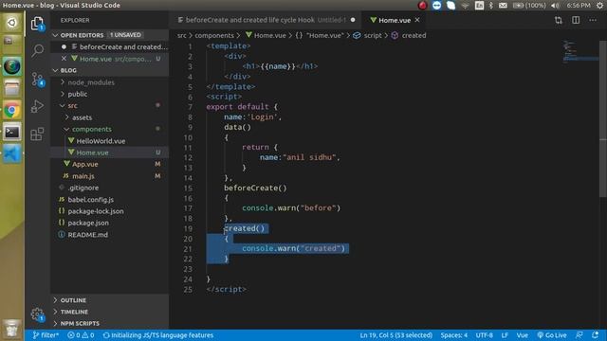Viewport: 607px width, 341px height.
Task: Click the src breadcrumb item
Action: [181, 35]
